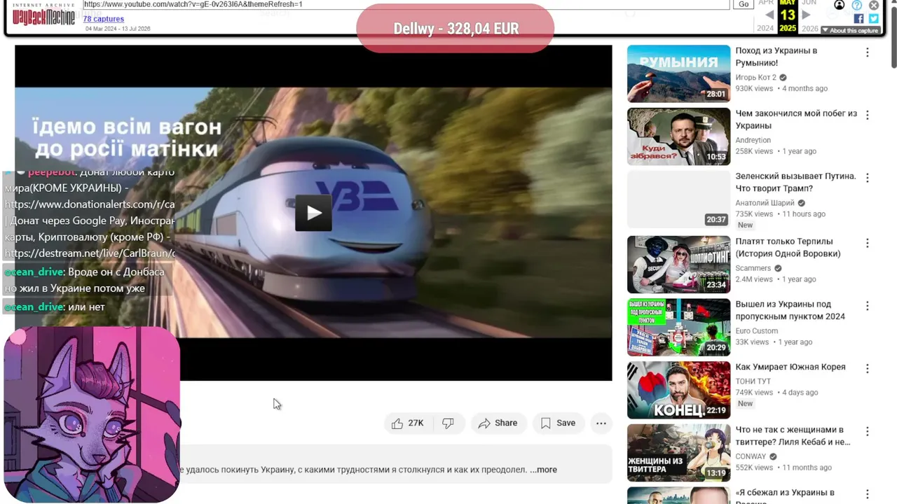
Task: Visit the 'ТОНИ ТУТ' channel
Action: [753, 381]
